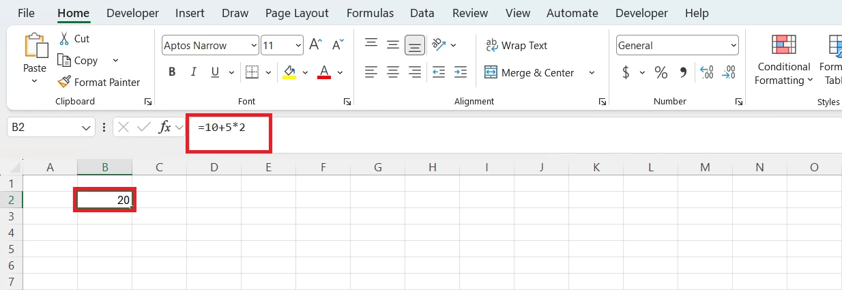Apply the Borders icon
Image resolution: width=842 pixels, height=290 pixels.
click(x=252, y=72)
